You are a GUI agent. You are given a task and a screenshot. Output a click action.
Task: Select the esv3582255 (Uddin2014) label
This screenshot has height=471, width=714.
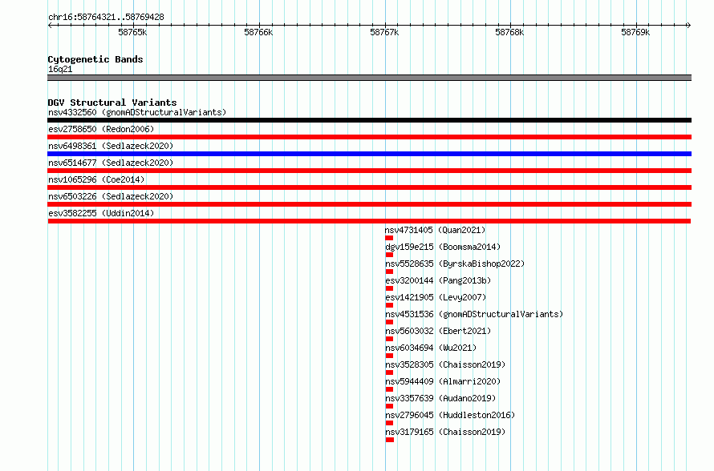pos(101,213)
